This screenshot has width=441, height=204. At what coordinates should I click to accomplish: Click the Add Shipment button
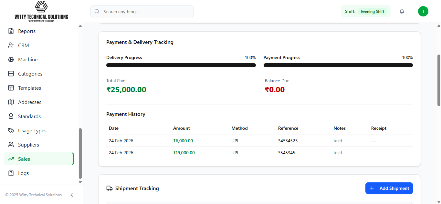(x=389, y=188)
